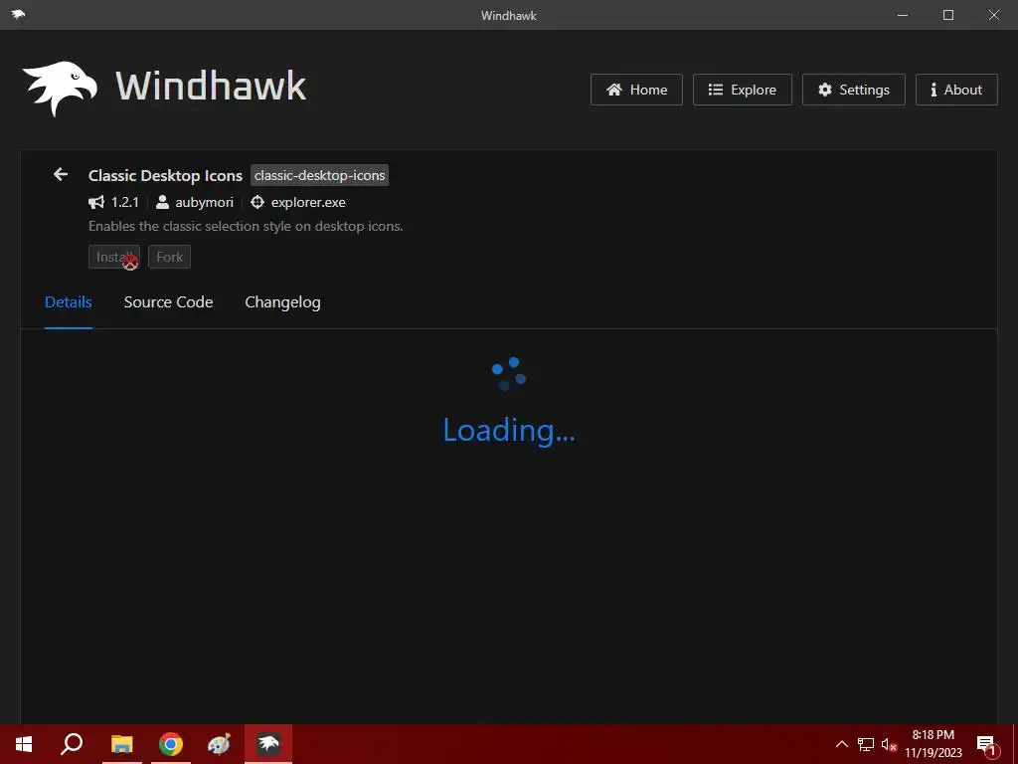Open the Home page
The image size is (1018, 764).
click(636, 90)
